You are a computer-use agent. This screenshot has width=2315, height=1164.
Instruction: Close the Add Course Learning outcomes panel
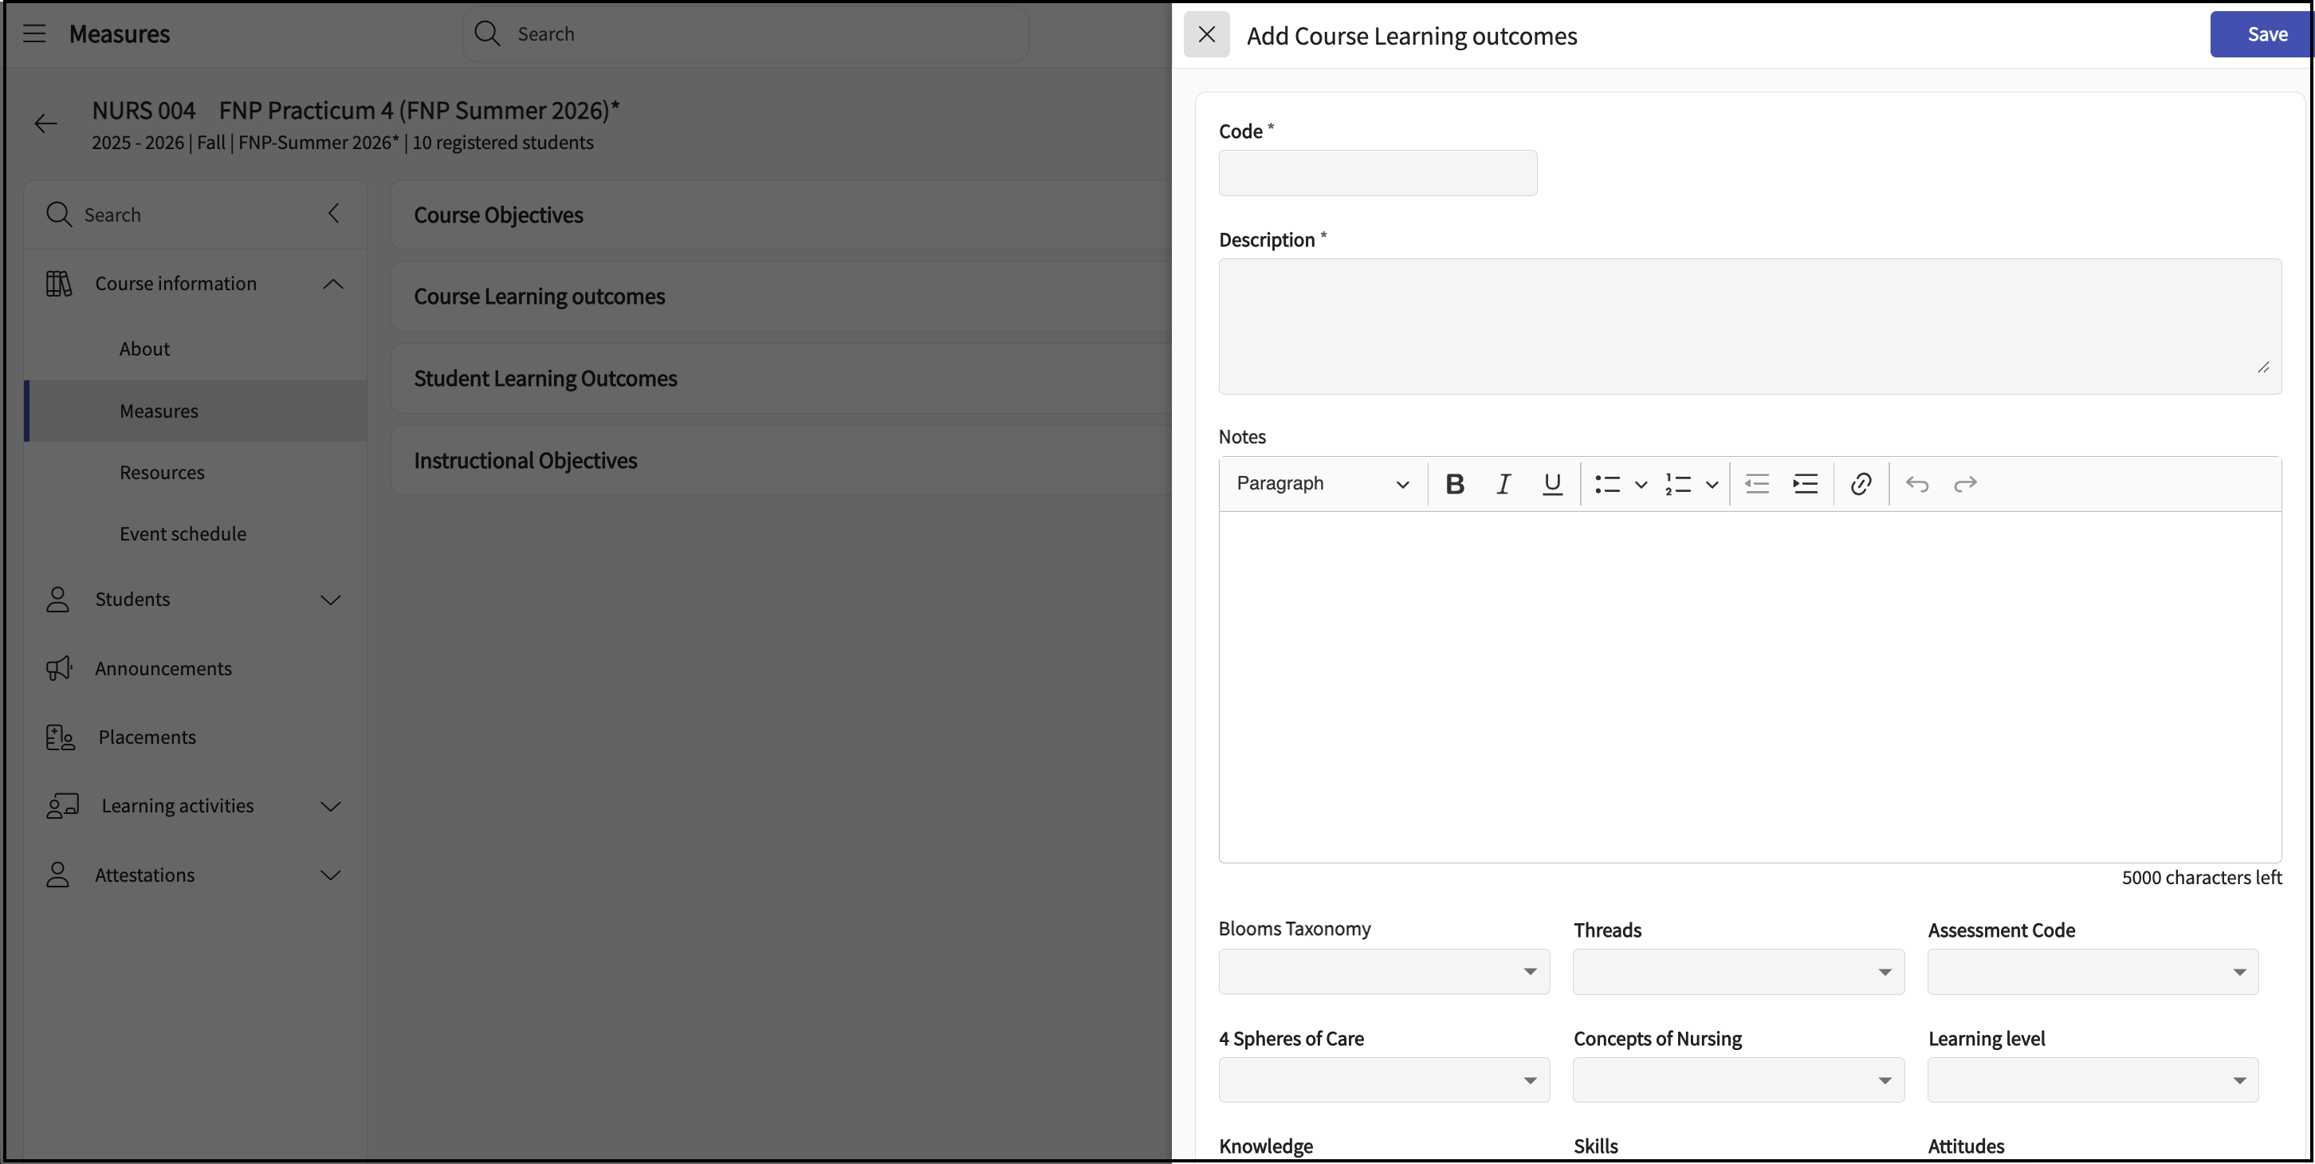[x=1206, y=34]
